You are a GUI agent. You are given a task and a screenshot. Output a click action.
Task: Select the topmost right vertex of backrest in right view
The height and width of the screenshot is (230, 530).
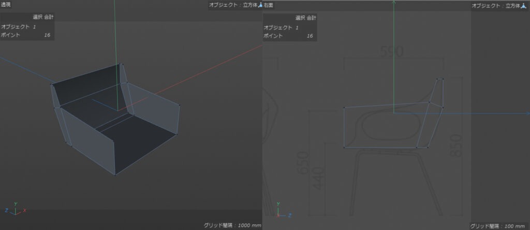click(x=443, y=79)
